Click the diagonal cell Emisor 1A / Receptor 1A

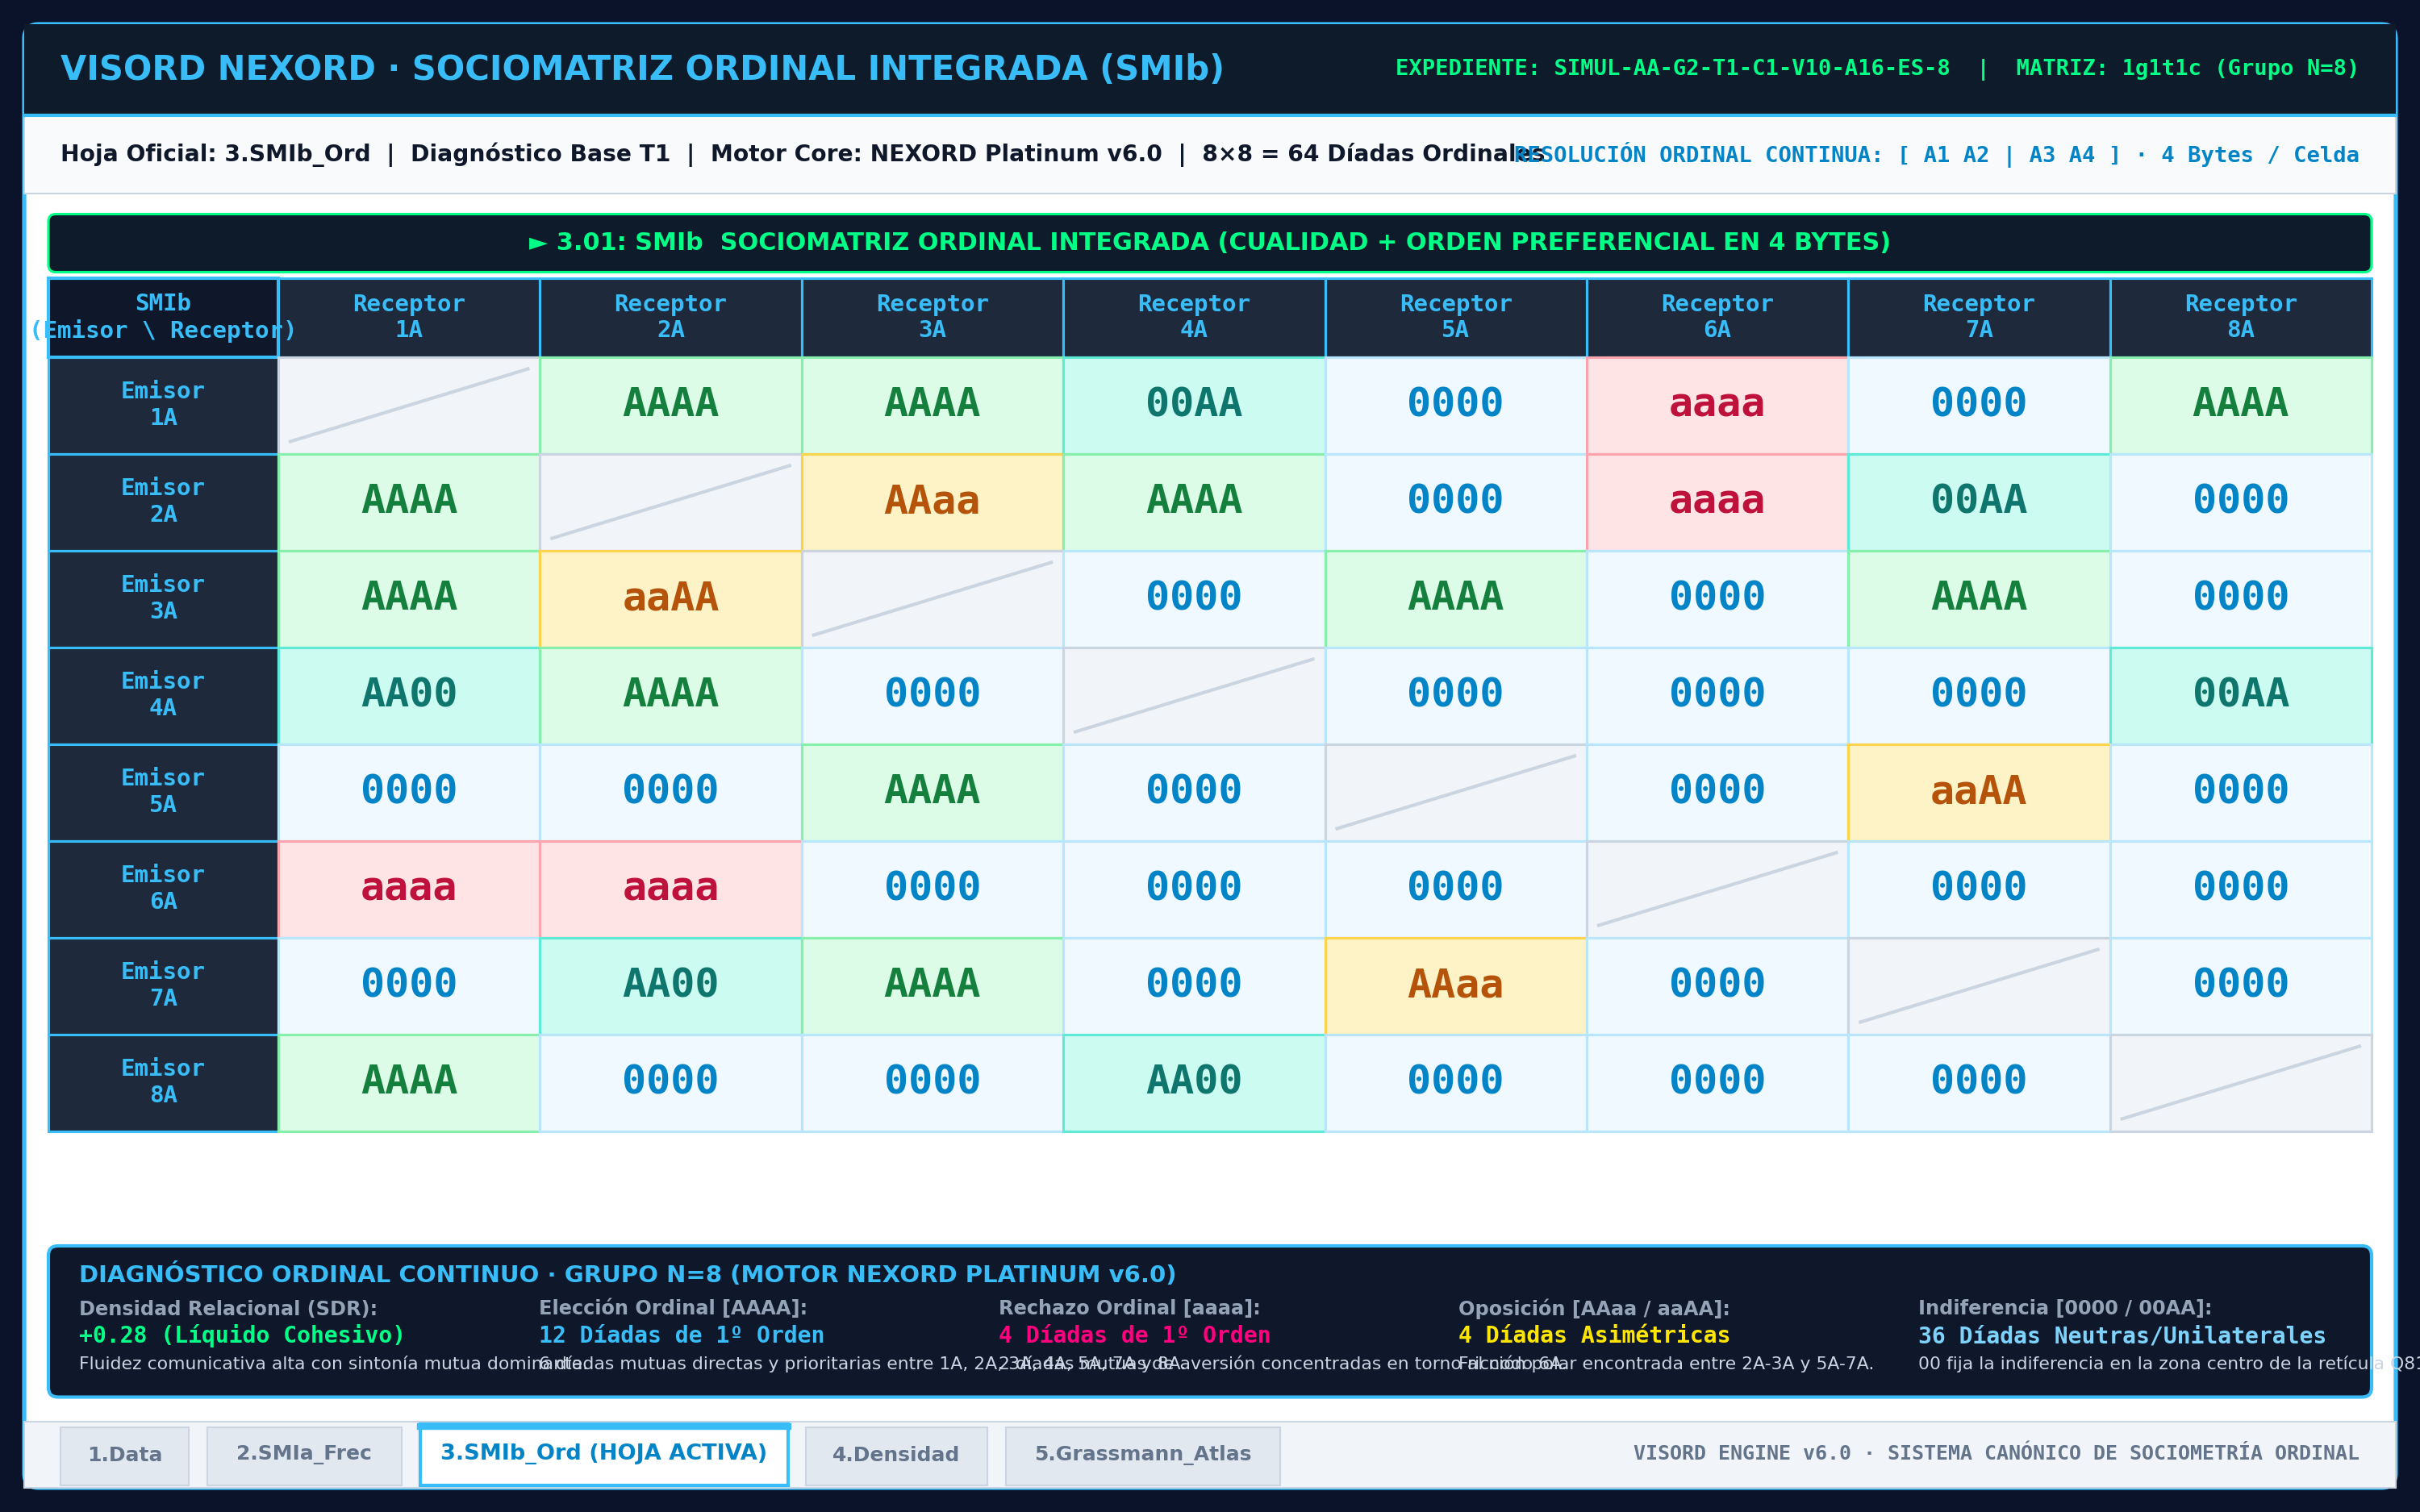click(x=409, y=405)
